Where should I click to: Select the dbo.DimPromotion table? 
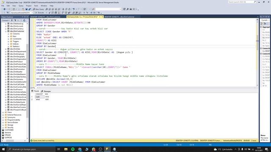17,69
